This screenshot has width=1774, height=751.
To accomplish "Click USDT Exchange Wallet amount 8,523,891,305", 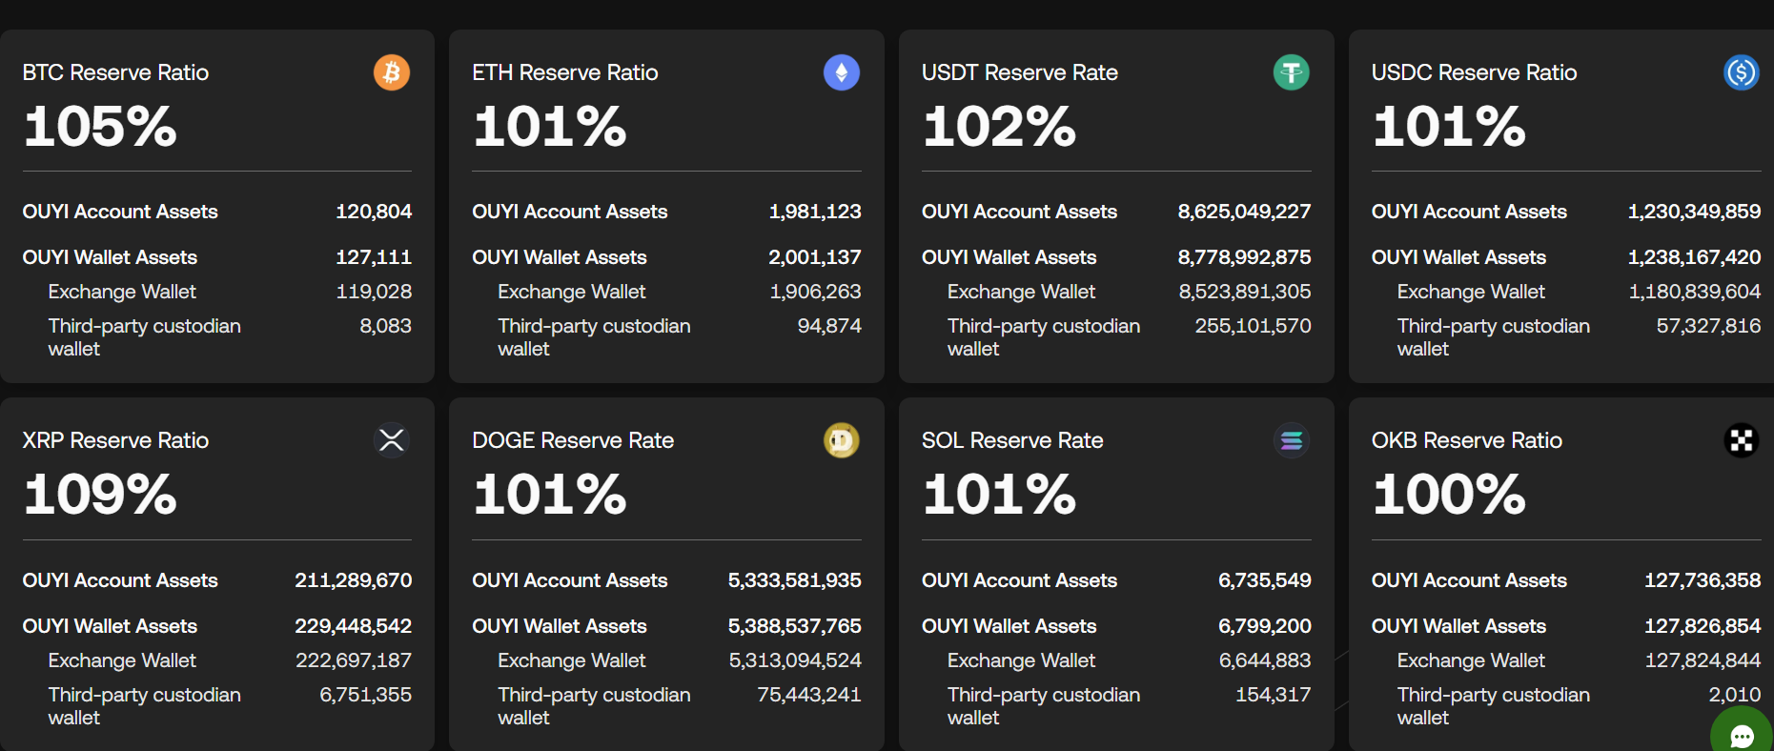I will 1244,292.
